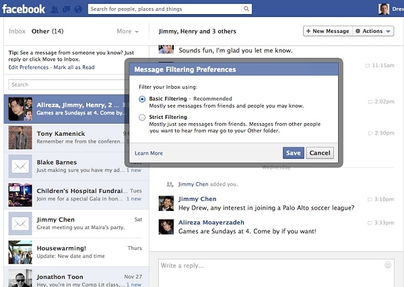Cancel the filtering preferences dialog
The width and height of the screenshot is (404, 287).
320,153
